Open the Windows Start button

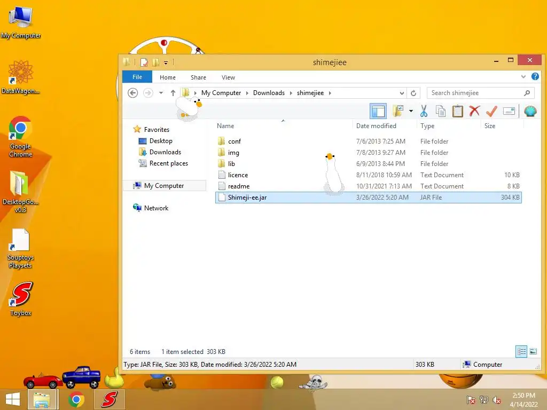[13, 399]
